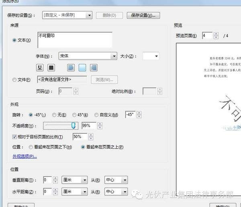Click the <没有选定源文件> file field
This screenshot has width=241, height=207.
(62, 80)
